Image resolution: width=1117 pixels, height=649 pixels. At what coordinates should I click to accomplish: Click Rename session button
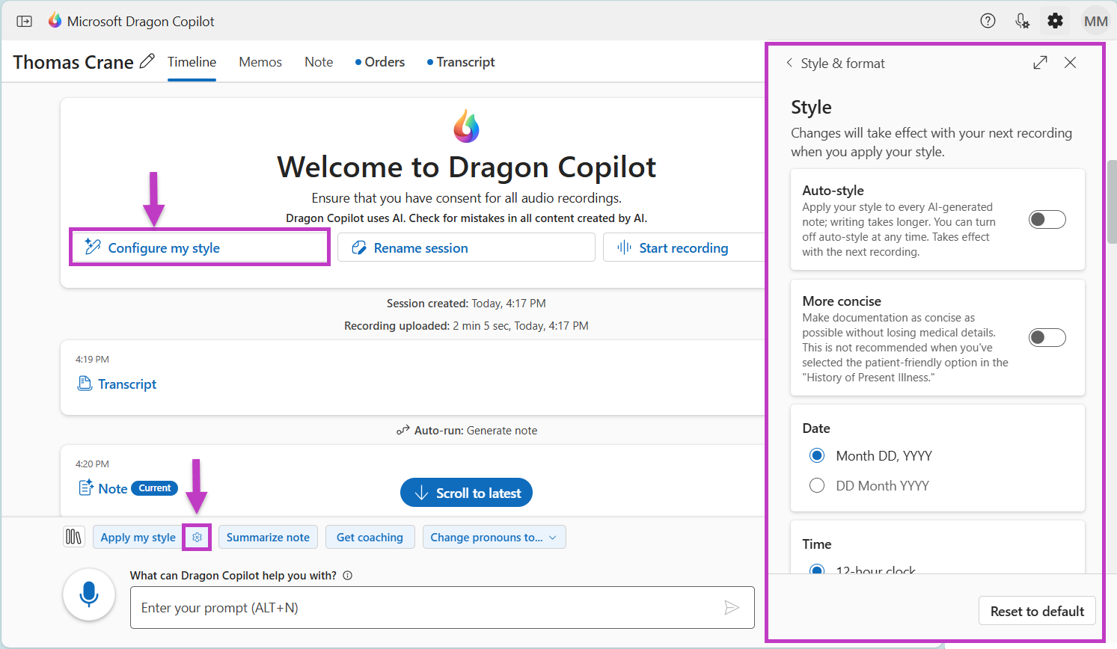[x=466, y=247]
